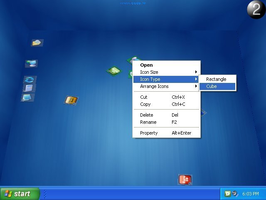Select the blue window shortcut icon on left wall
Image resolution: width=266 pixels, height=200 pixels.
click(x=28, y=97)
